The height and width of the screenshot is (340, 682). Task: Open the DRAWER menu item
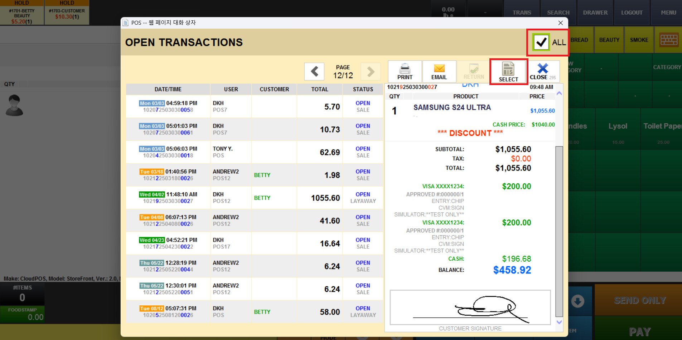click(x=595, y=13)
